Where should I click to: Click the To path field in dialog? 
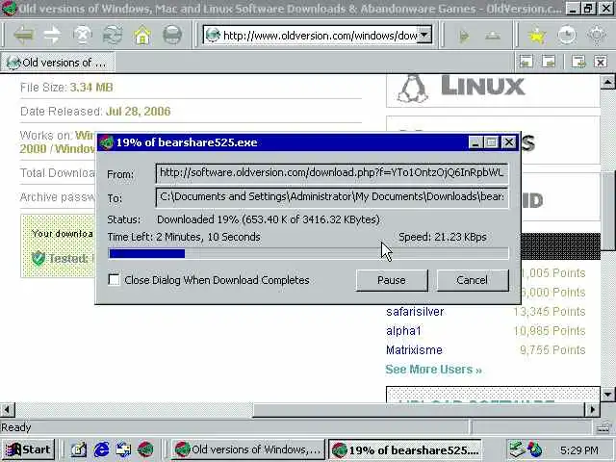click(332, 196)
